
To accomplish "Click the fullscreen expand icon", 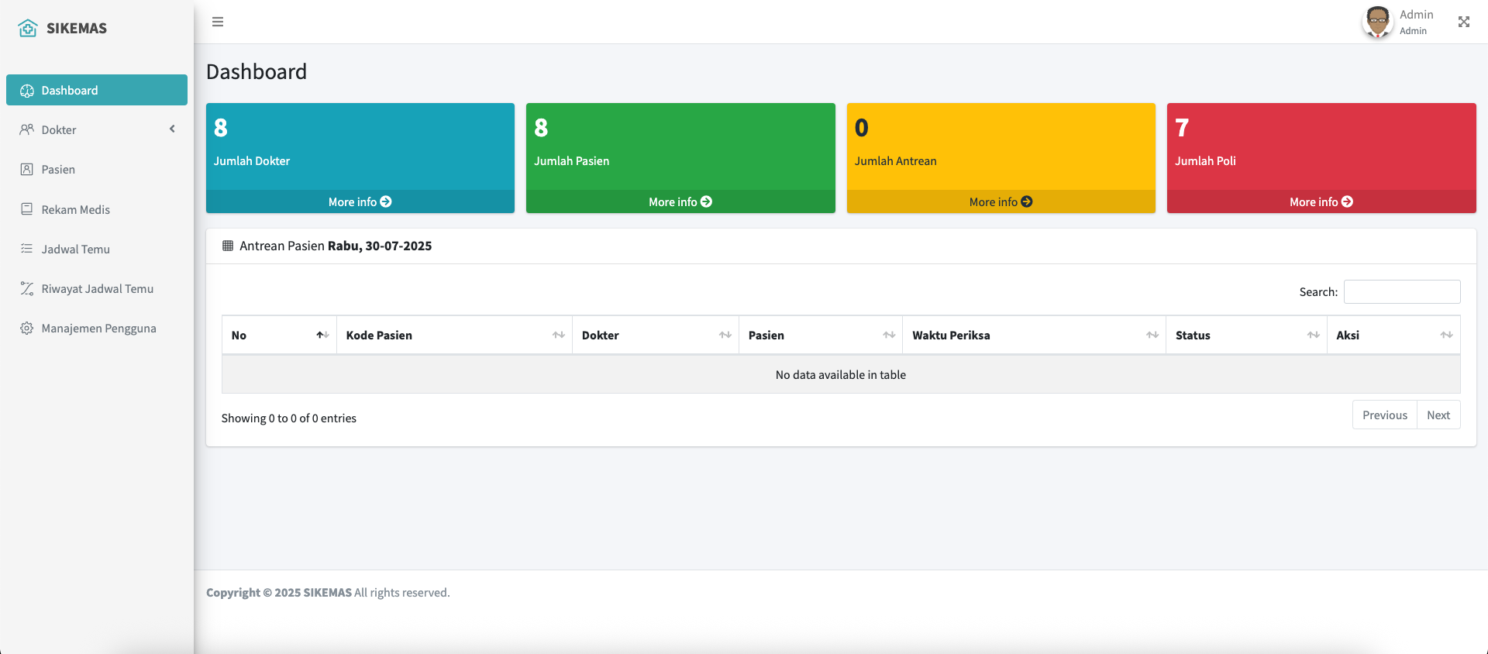I will [1463, 22].
